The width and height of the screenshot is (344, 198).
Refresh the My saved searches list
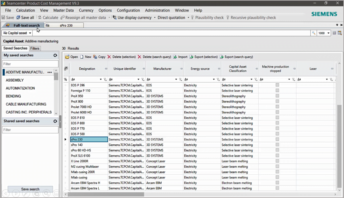pyautogui.click(x=55, y=55)
